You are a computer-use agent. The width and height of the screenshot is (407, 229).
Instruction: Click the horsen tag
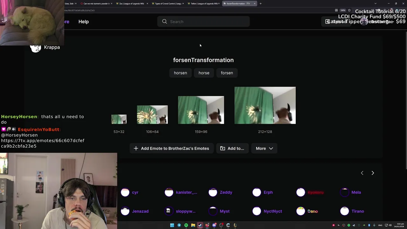point(180,73)
